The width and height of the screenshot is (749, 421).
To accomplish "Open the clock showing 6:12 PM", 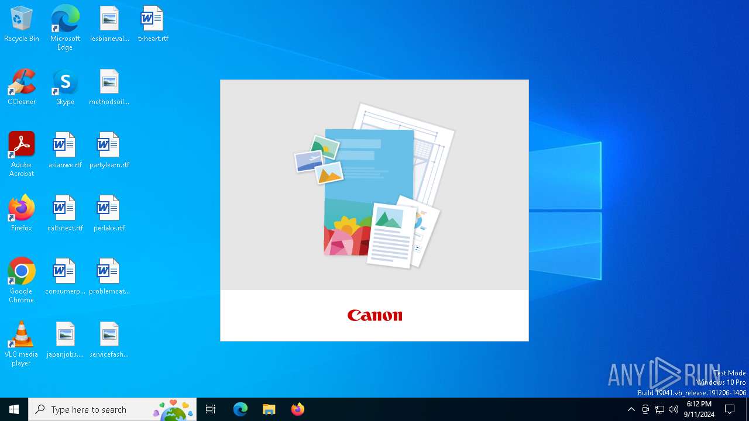I will (x=699, y=409).
